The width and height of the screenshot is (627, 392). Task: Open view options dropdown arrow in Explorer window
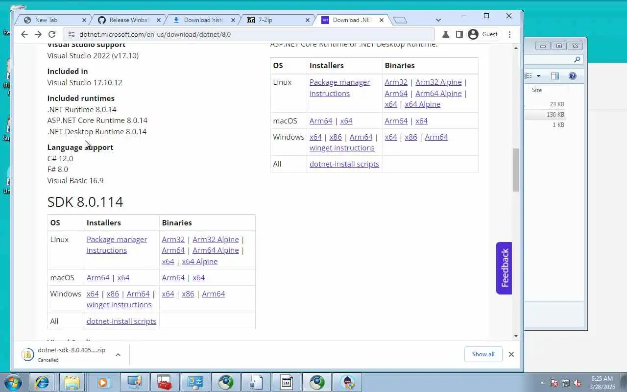point(538,76)
